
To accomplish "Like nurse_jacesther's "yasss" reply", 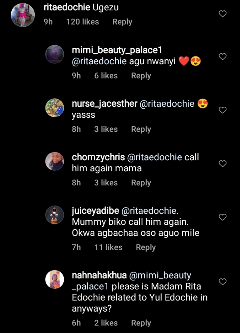I will point(222,110).
